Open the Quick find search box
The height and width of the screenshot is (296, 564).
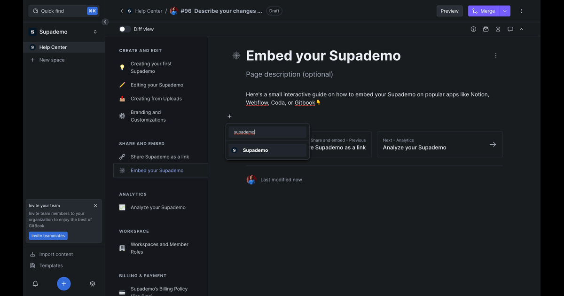pos(64,11)
